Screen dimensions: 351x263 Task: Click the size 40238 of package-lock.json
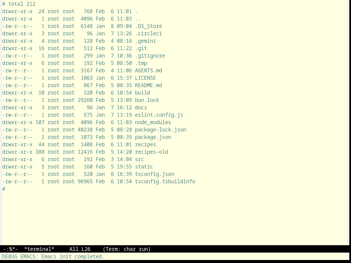pyautogui.click(x=85, y=130)
